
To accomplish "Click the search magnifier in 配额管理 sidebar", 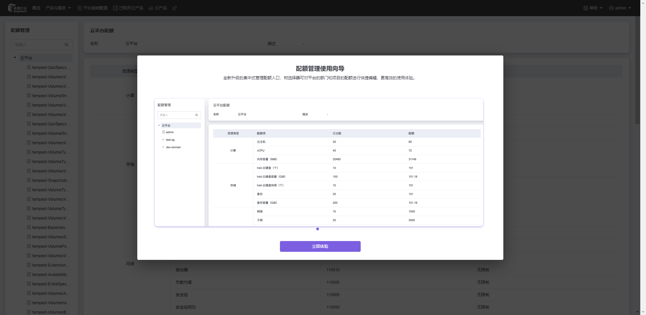I will point(67,45).
